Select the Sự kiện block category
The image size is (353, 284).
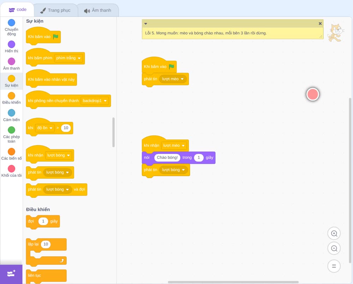[11, 81]
